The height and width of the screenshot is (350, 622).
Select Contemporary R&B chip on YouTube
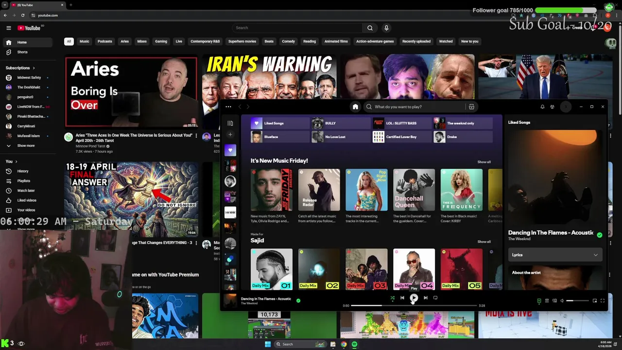205,41
